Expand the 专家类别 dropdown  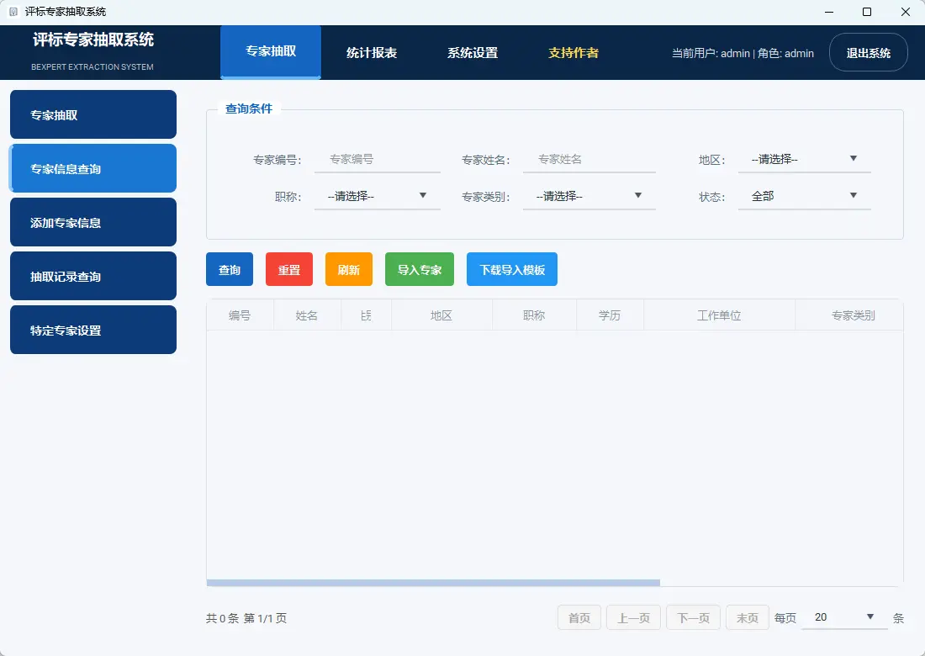pyautogui.click(x=589, y=196)
